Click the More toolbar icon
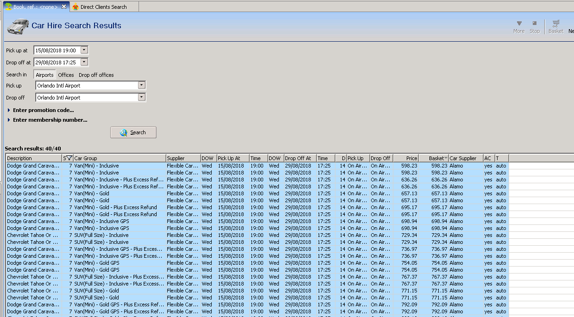The image size is (574, 317). (x=519, y=23)
